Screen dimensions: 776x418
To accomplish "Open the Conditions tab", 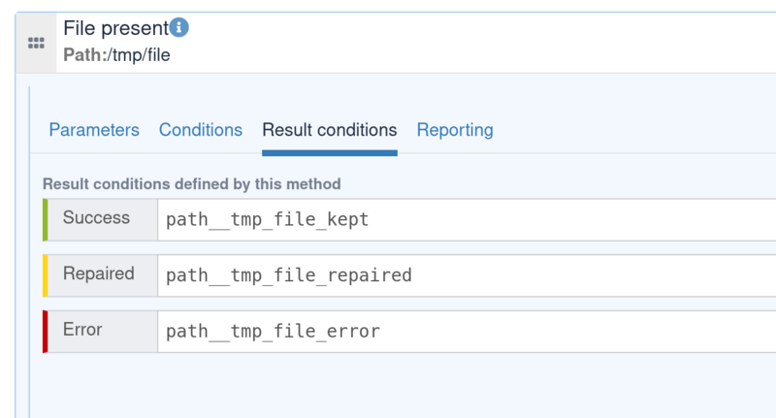I will (201, 130).
